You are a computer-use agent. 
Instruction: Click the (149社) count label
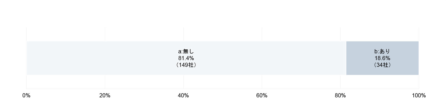coord(186,65)
